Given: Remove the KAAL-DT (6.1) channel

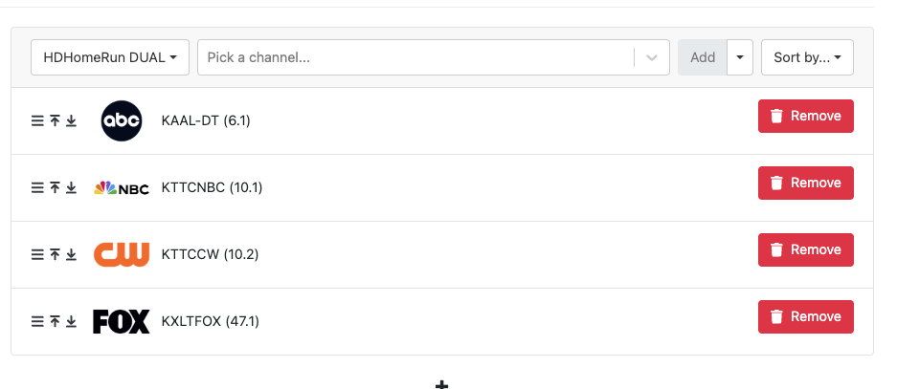Looking at the screenshot, I should (x=805, y=117).
